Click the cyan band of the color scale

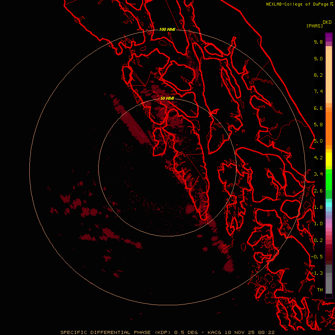[x=329, y=205]
